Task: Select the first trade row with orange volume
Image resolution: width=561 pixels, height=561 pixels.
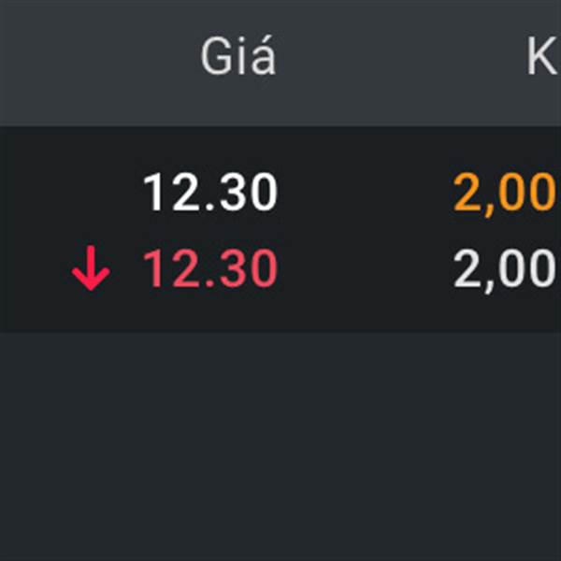Action: click(280, 192)
